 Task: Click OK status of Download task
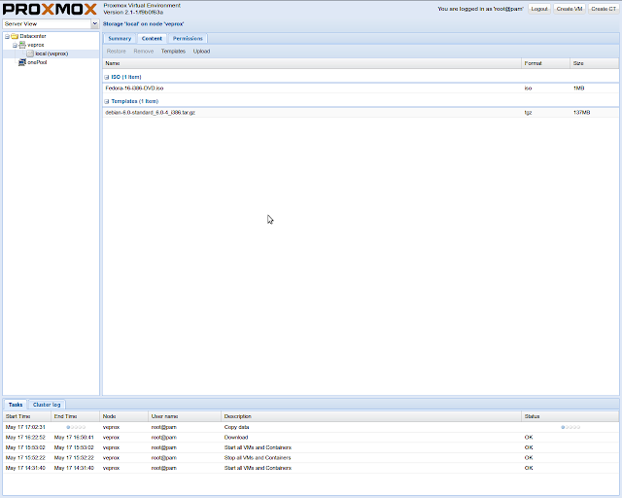click(x=529, y=438)
